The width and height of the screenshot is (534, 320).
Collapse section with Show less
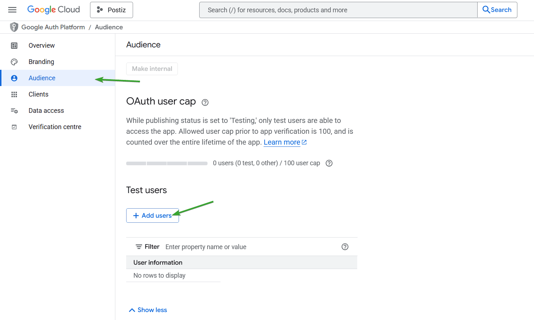click(148, 310)
